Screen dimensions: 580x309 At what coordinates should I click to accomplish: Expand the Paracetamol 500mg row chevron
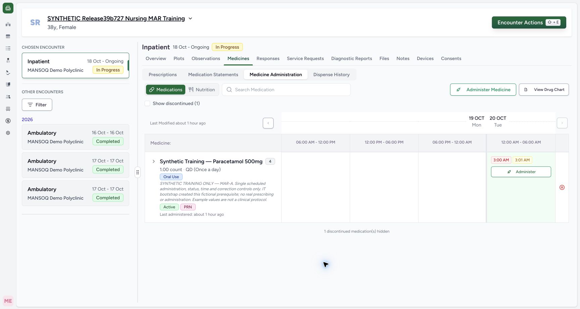click(x=154, y=161)
